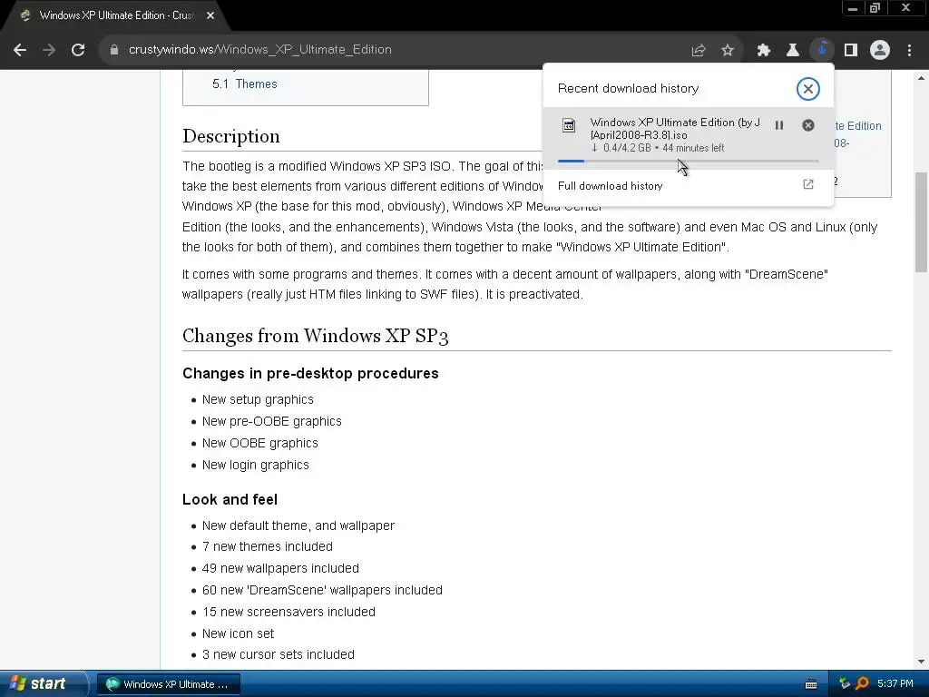This screenshot has height=697, width=929.
Task: Cancel the ISO download
Action: pos(808,125)
